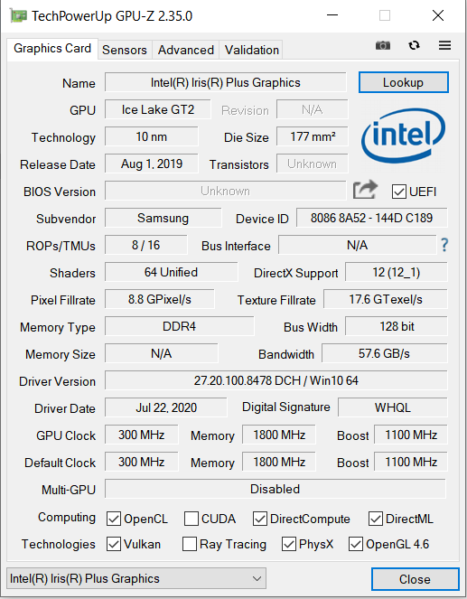Open the Advanced tab
The height and width of the screenshot is (599, 467).
186,50
